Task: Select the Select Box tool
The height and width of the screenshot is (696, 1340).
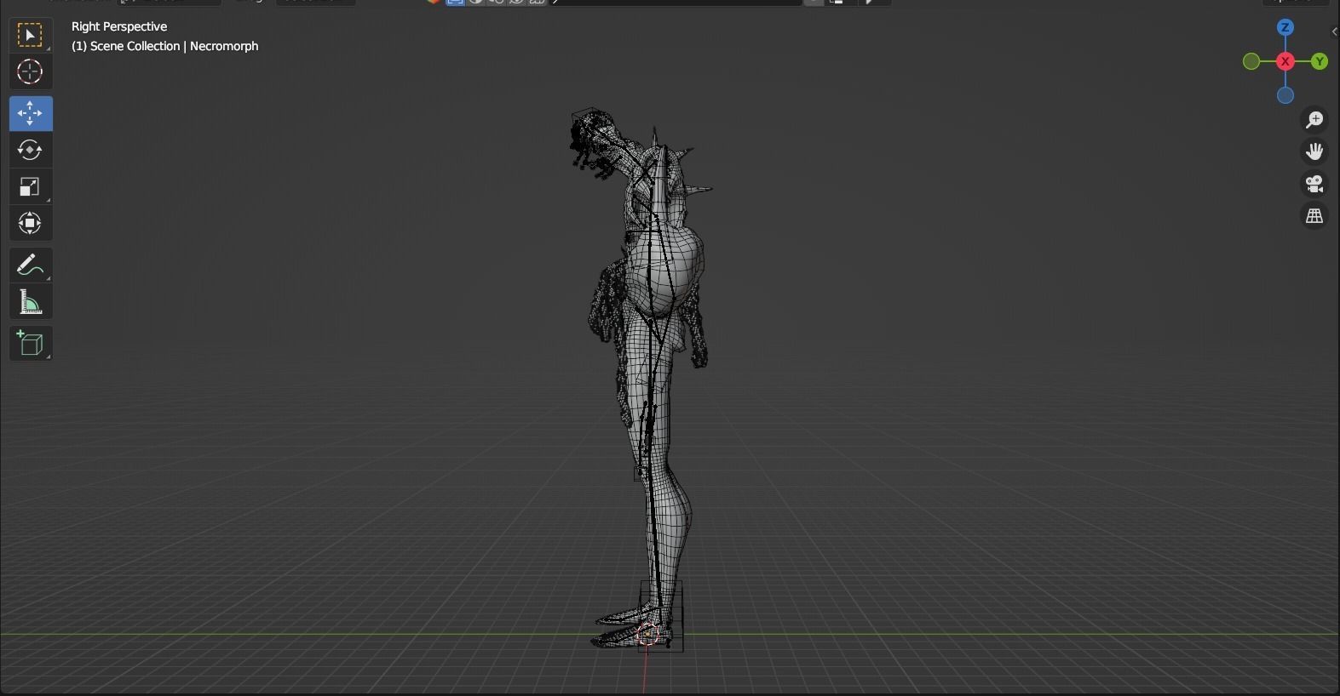Action: (x=30, y=36)
